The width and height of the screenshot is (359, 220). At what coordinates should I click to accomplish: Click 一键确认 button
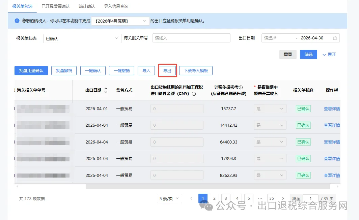[93, 71]
